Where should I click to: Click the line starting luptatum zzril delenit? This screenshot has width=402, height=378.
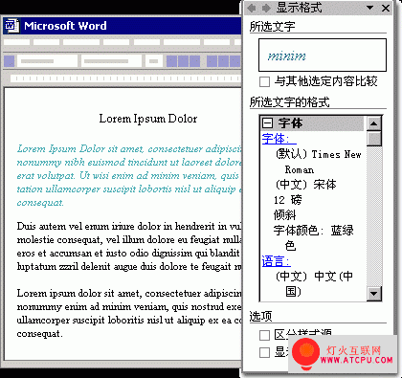point(129,266)
